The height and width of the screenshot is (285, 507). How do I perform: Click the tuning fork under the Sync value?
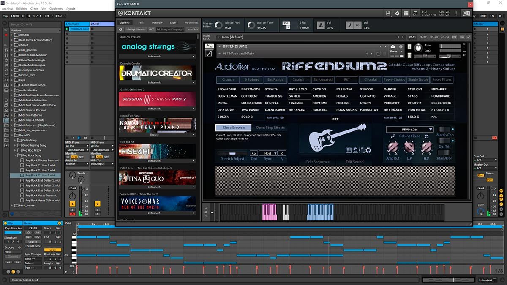point(282,159)
